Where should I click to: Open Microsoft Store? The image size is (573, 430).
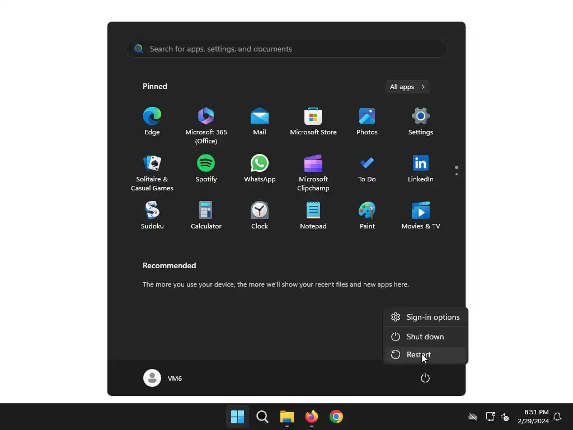click(x=313, y=121)
